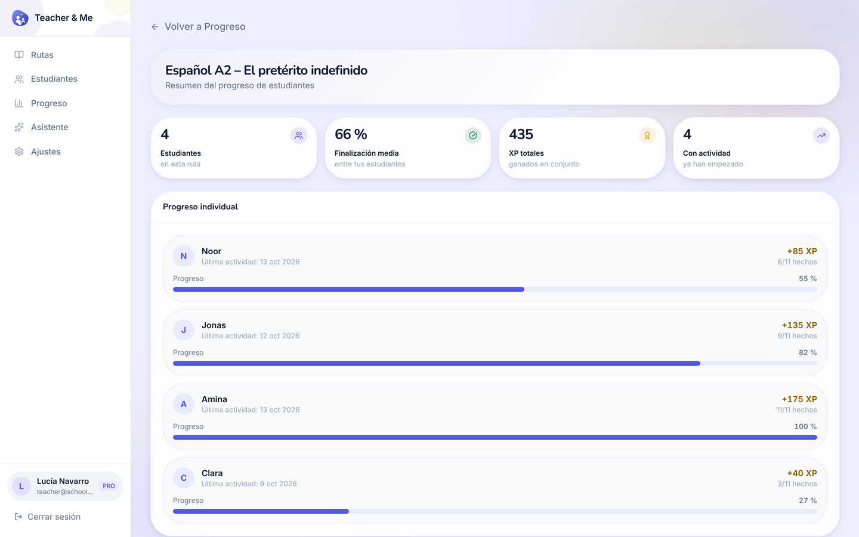Click Noor's 55 % progress bar
The height and width of the screenshot is (537, 859).
click(495, 289)
